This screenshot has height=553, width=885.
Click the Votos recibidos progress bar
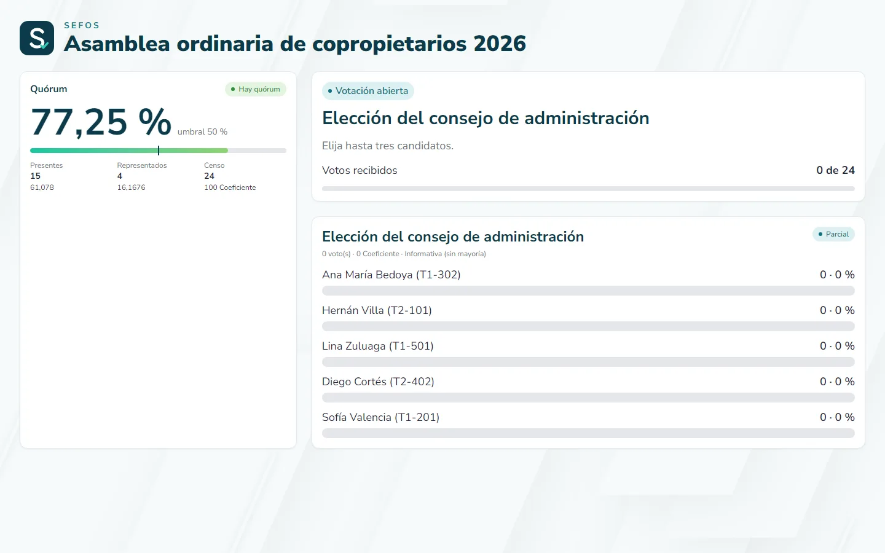pos(588,189)
